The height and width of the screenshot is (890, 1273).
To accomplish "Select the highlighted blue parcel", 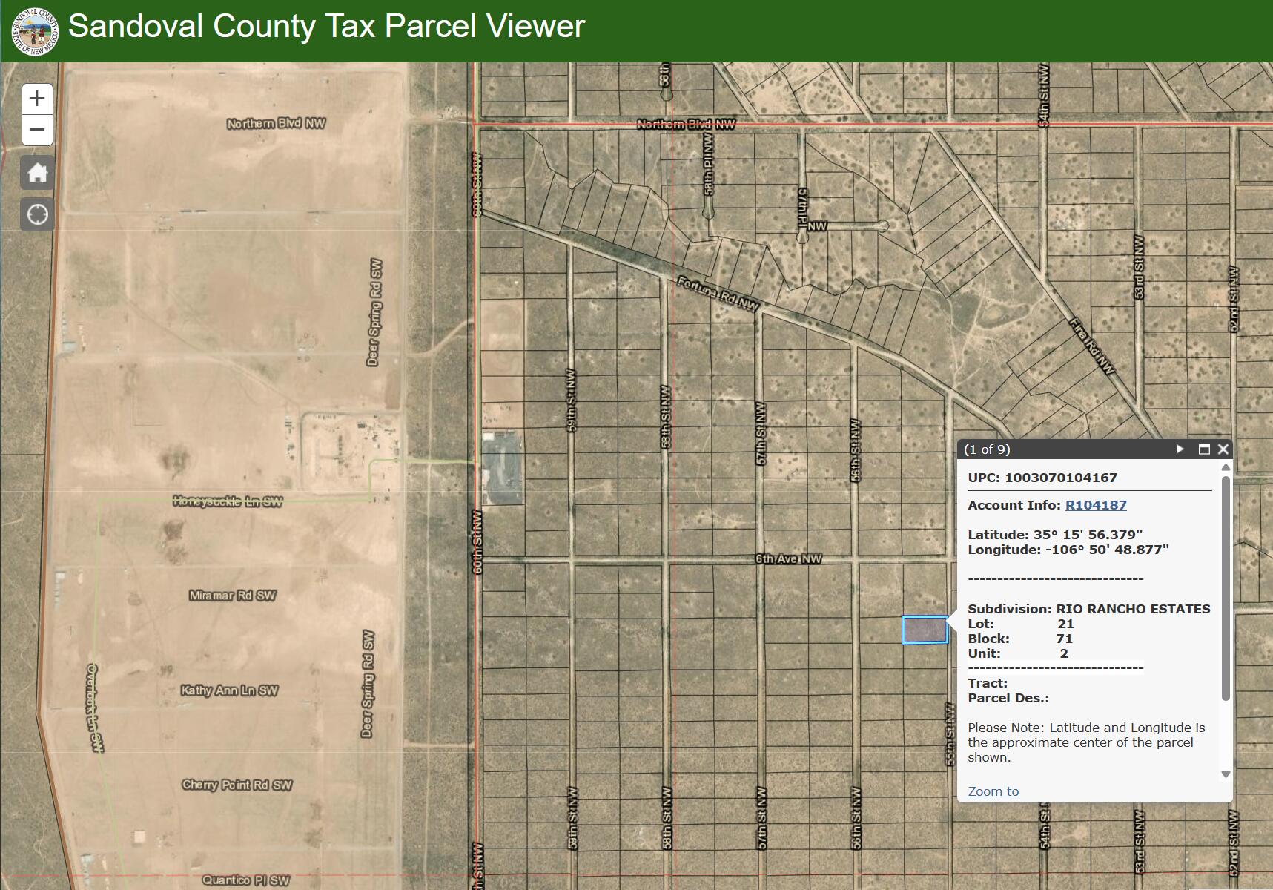I will pos(925,630).
